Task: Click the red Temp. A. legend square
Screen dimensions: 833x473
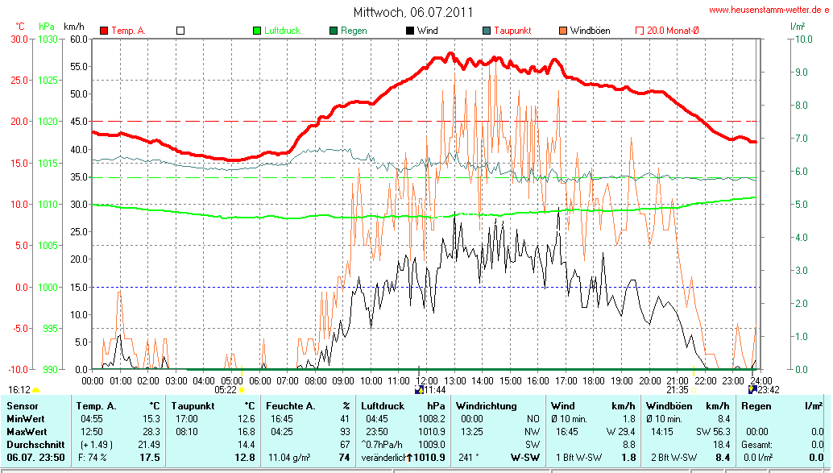Action: 104,31
